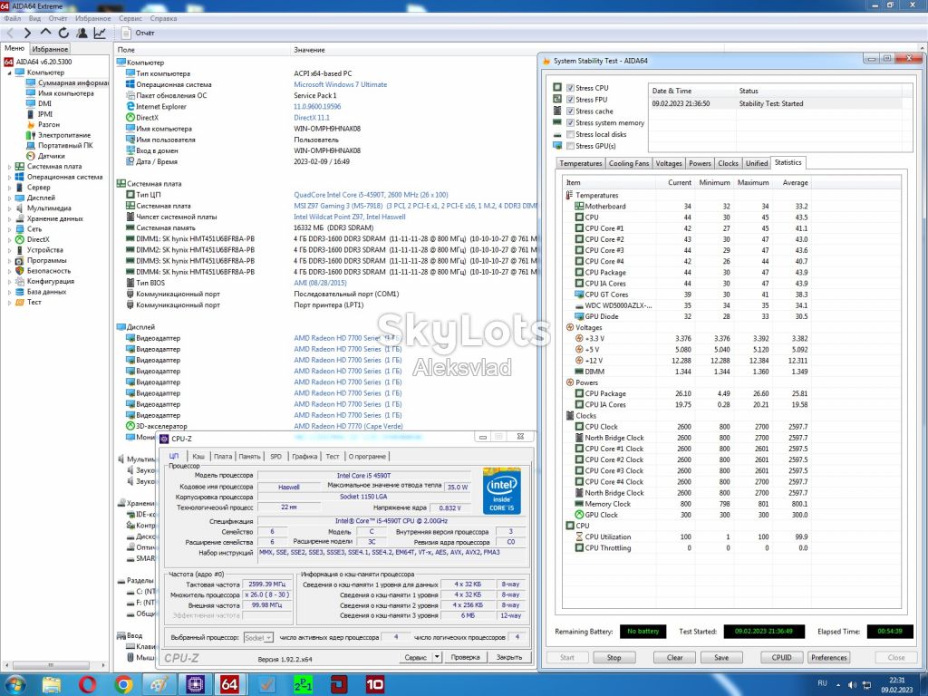Expand the Сервер tree node
Screen dimensions: 928x696
(9, 188)
